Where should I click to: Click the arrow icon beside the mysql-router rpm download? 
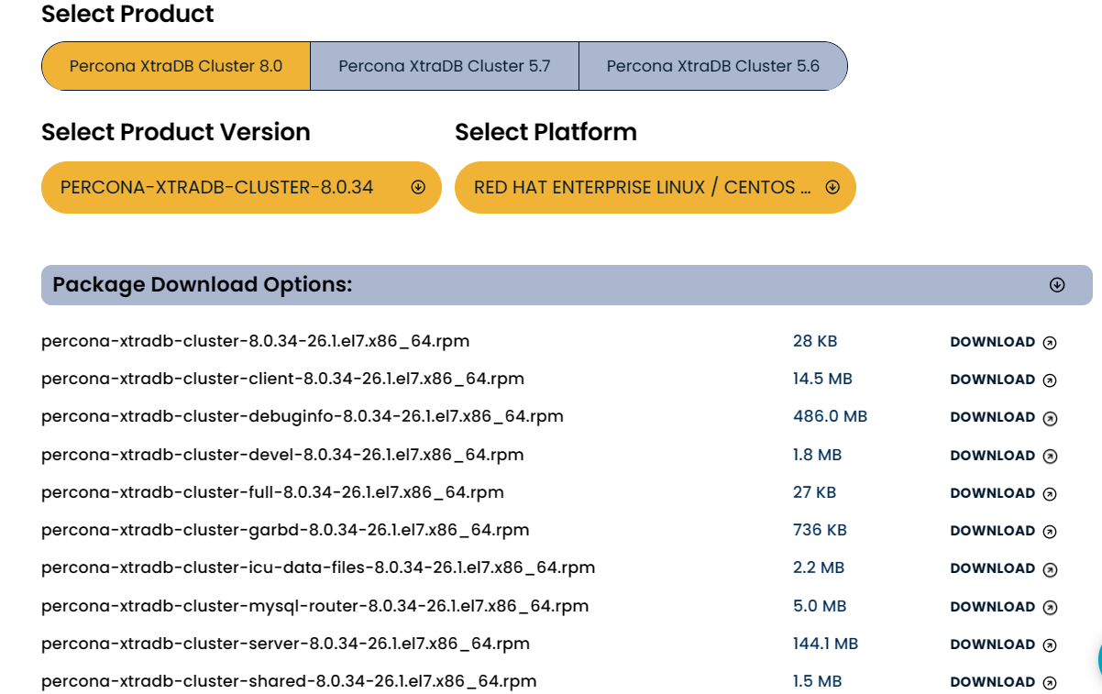(1051, 607)
